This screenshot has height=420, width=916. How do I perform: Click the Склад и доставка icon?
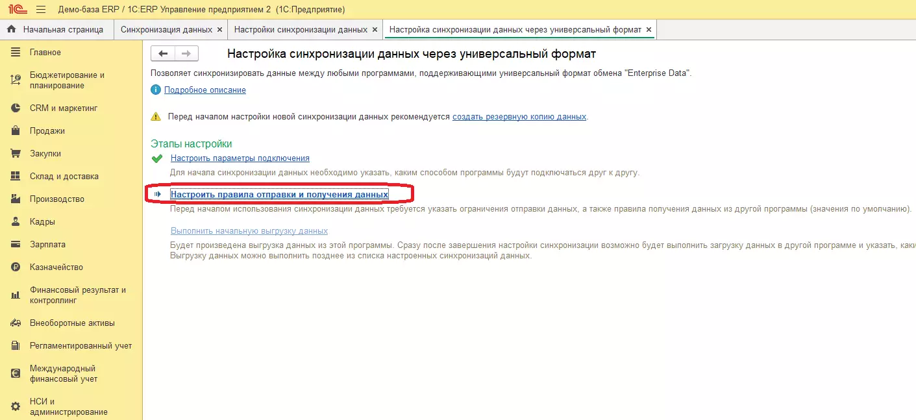tap(16, 177)
